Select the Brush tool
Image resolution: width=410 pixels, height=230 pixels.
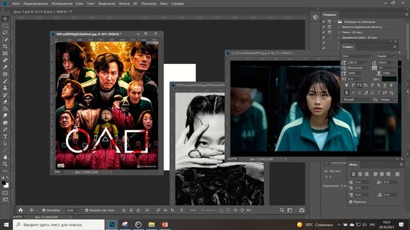[5, 81]
